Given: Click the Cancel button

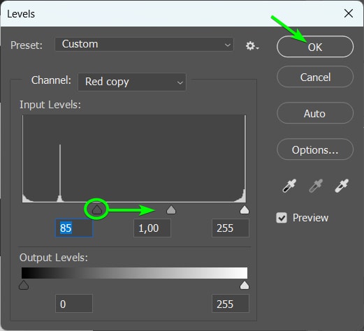Looking at the screenshot, I should coord(315,77).
